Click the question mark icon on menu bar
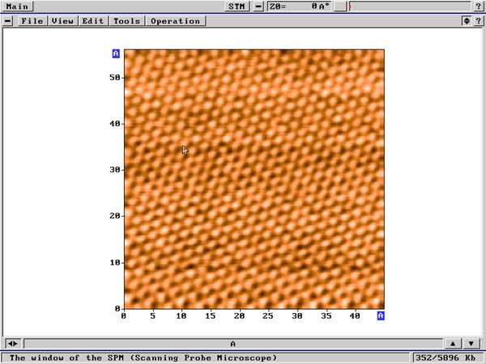Viewport: 486px width, 364px height. click(478, 21)
